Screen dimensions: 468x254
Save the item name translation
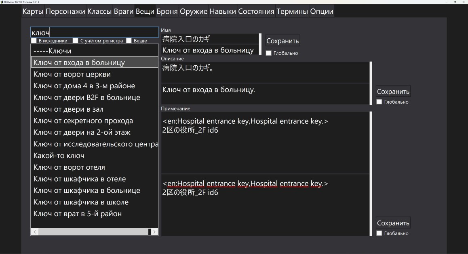tap(282, 41)
